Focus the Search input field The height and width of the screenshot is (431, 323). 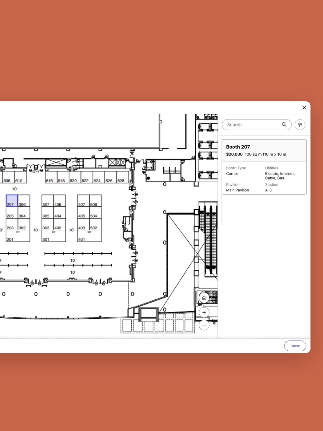[x=257, y=125]
